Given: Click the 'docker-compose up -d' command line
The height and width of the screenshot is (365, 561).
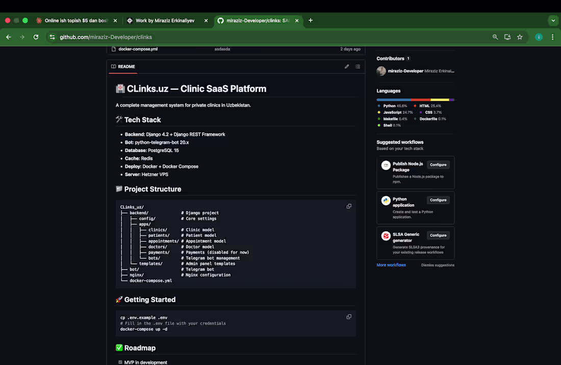Looking at the screenshot, I should tap(144, 329).
